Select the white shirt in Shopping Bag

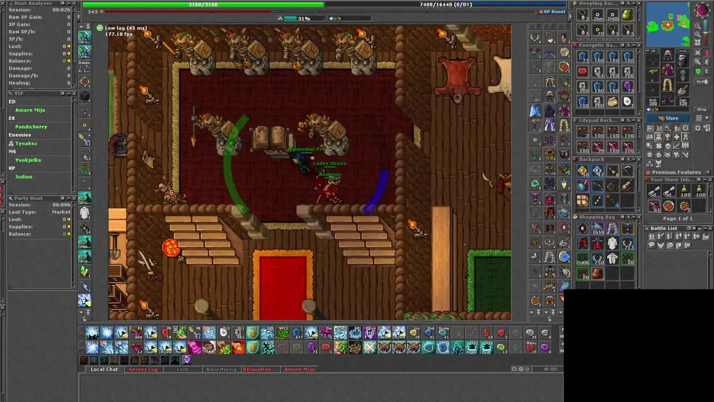coord(612,243)
